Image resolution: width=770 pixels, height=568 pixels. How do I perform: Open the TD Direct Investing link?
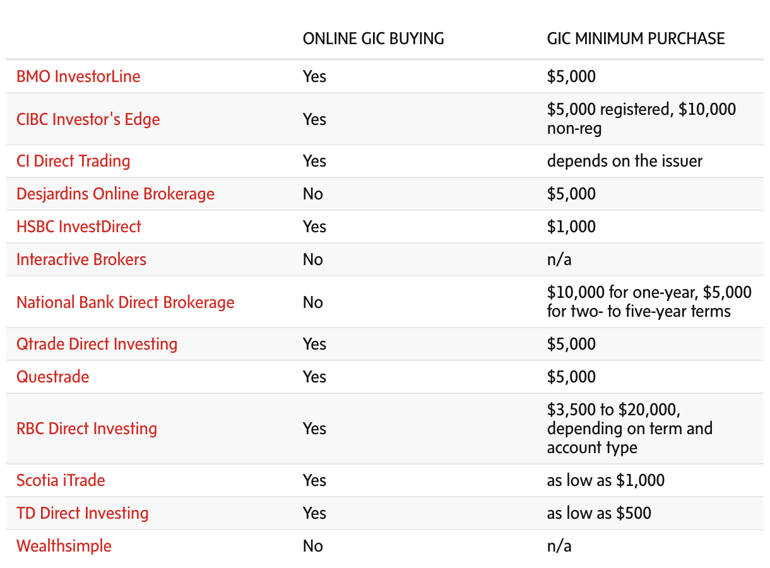pyautogui.click(x=83, y=513)
